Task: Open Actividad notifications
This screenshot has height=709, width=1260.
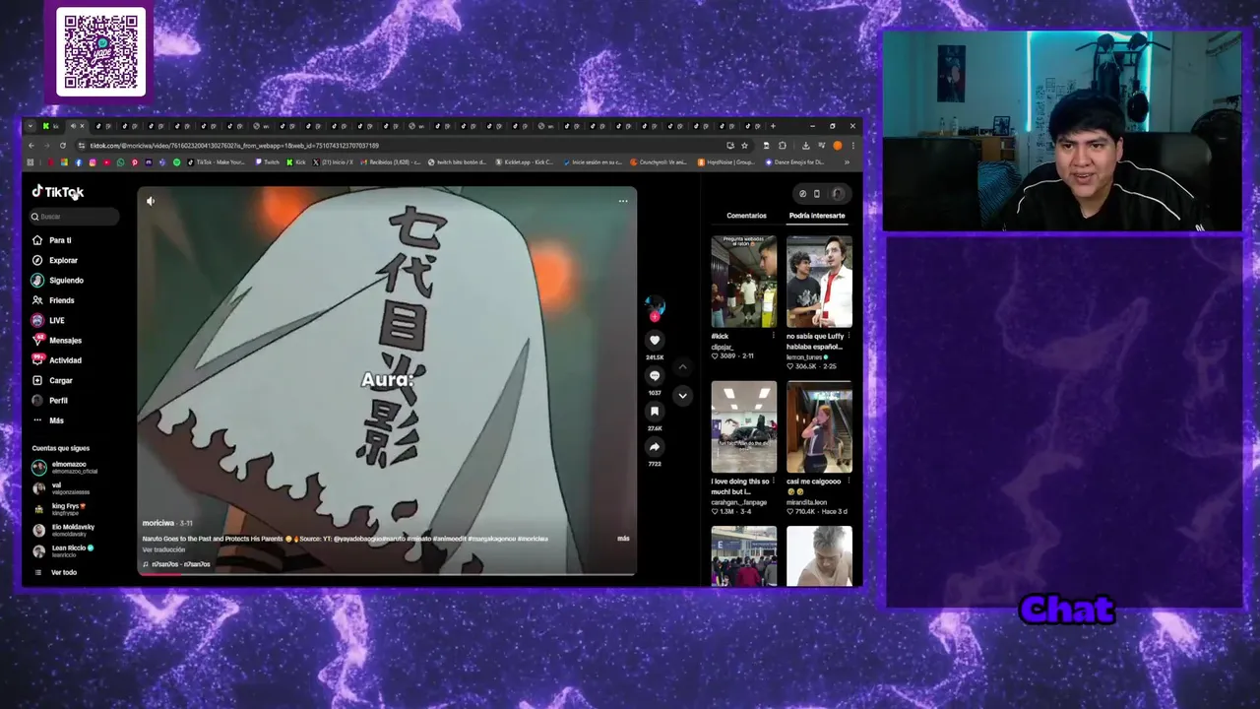Action: [57, 360]
